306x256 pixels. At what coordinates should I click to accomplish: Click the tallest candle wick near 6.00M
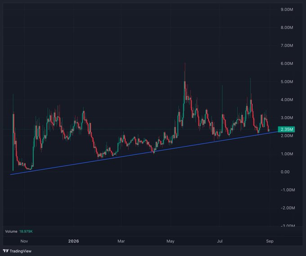185,72
